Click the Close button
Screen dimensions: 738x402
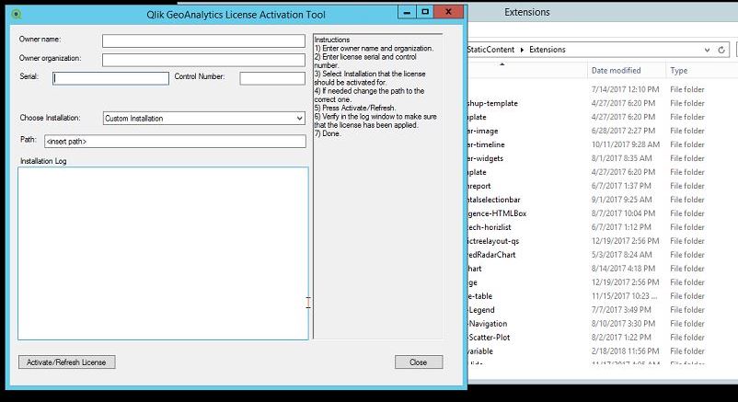tap(419, 362)
